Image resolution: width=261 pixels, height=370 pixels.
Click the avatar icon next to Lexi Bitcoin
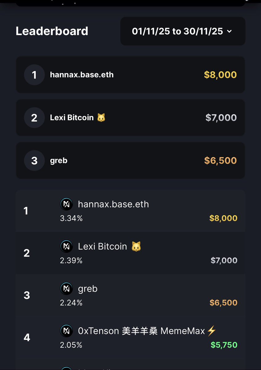click(67, 246)
